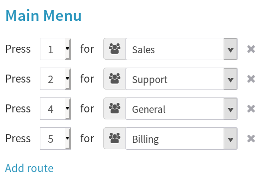Expand the General destination dropdown arrow
This screenshot has height=187, width=263.
coord(231,108)
